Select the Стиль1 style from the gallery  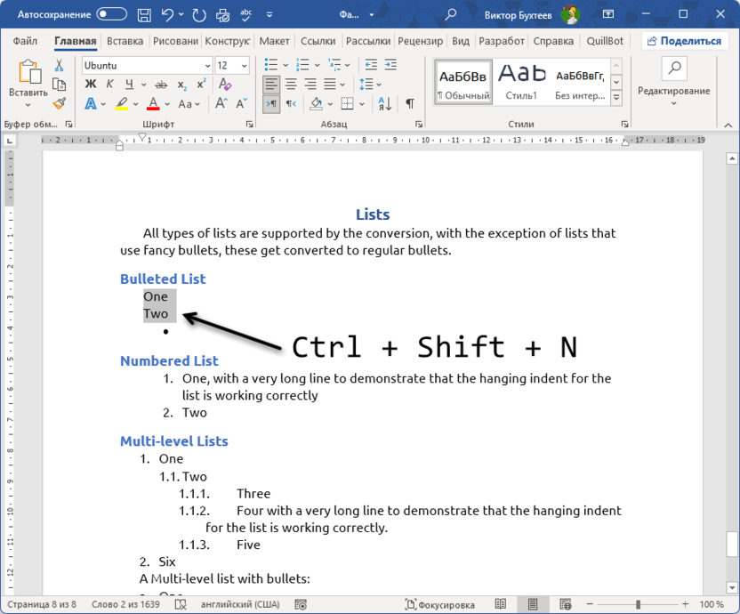tap(520, 81)
